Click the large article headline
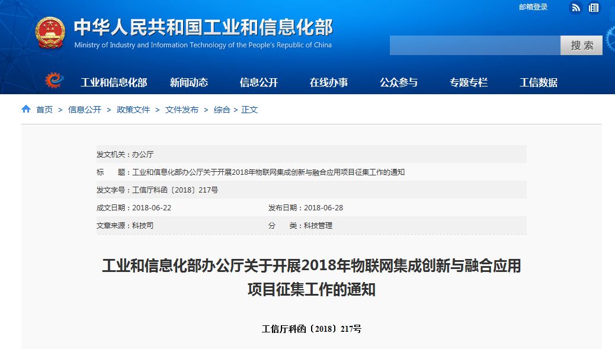This screenshot has width=615, height=349. (312, 277)
